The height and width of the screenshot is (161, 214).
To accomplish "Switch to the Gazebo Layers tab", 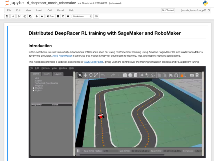I will point(58,74).
